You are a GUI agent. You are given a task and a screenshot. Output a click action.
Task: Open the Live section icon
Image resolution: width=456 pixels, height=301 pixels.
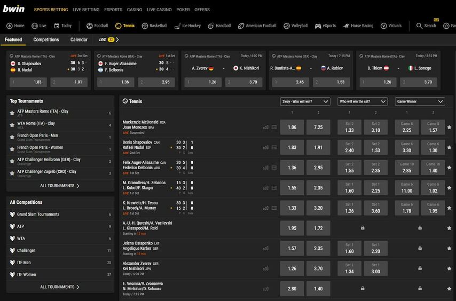coord(35,26)
